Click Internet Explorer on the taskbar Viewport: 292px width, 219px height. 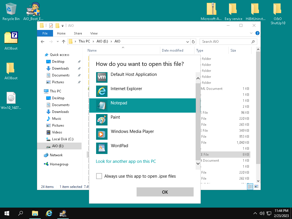coord(49,213)
